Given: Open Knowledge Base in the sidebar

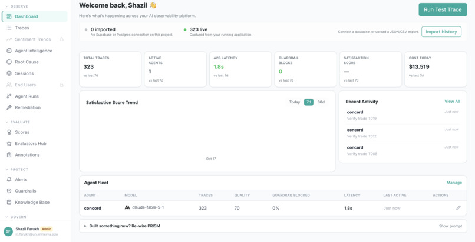Looking at the screenshot, I should point(35,202).
